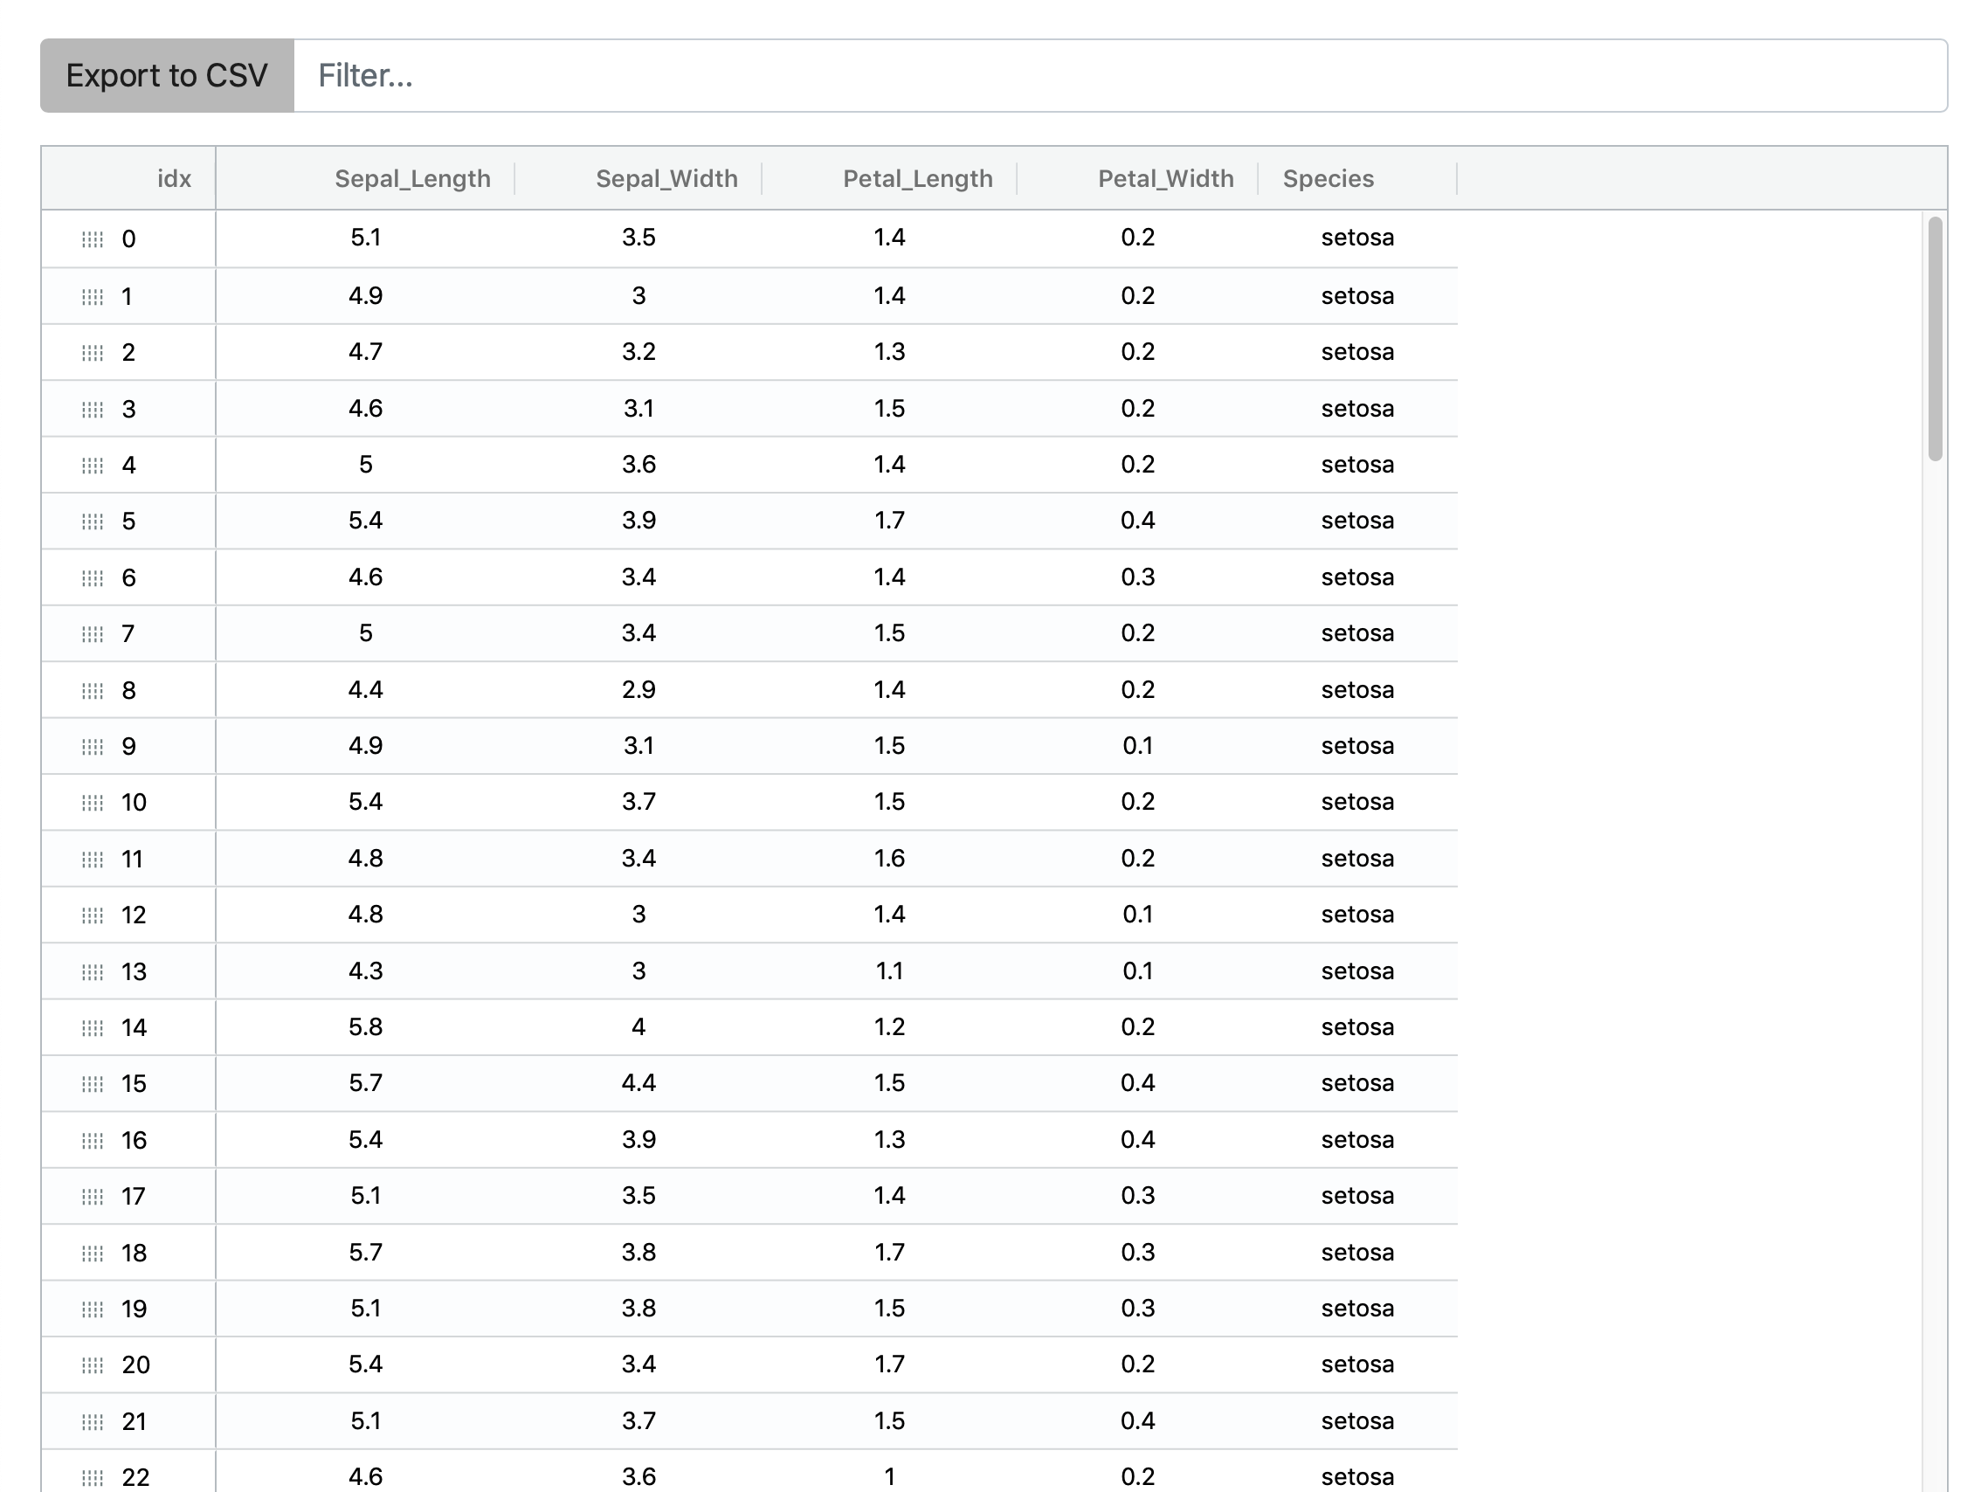Click the drag handle icon for row 9
This screenshot has height=1492, width=1974.
(93, 747)
